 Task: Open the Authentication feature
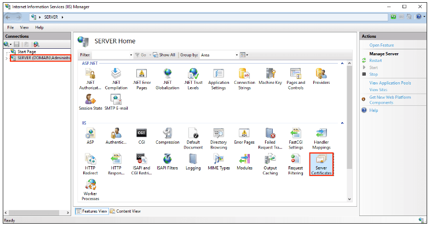(116, 136)
